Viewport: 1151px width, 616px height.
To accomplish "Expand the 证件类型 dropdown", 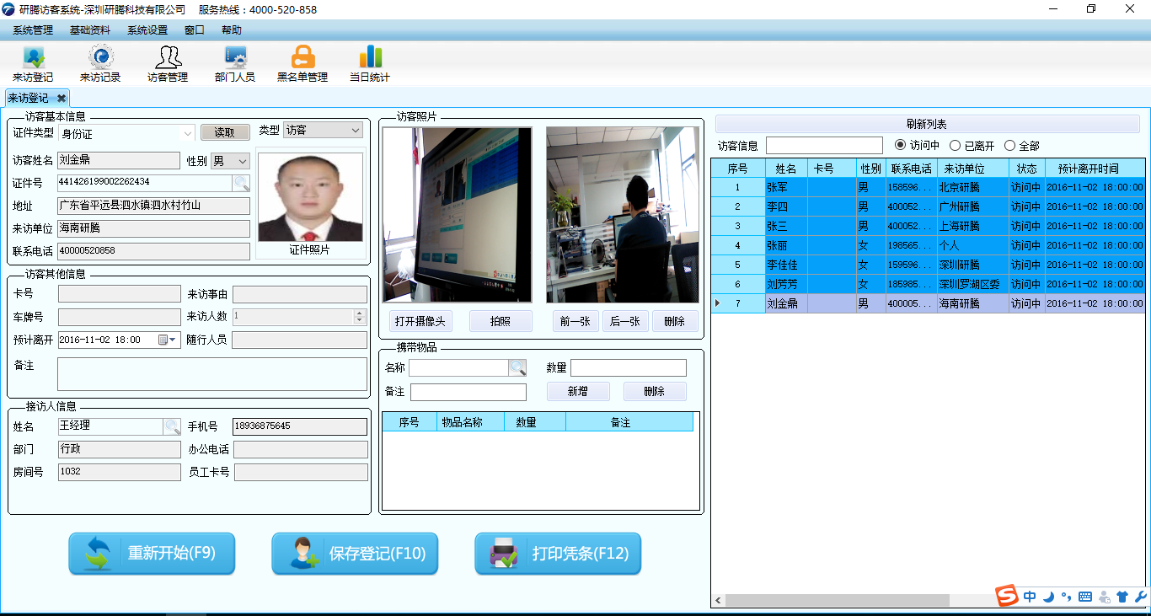I will tap(188, 133).
